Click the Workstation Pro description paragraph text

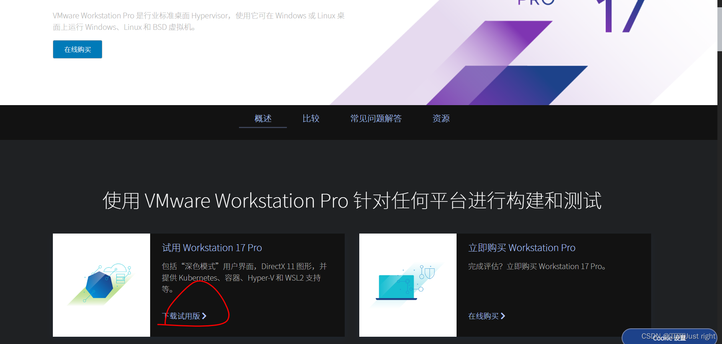pyautogui.click(x=198, y=21)
